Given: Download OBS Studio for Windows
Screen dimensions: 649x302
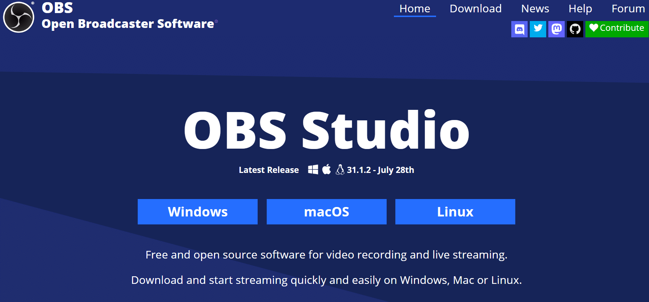Looking at the screenshot, I should tap(198, 212).
